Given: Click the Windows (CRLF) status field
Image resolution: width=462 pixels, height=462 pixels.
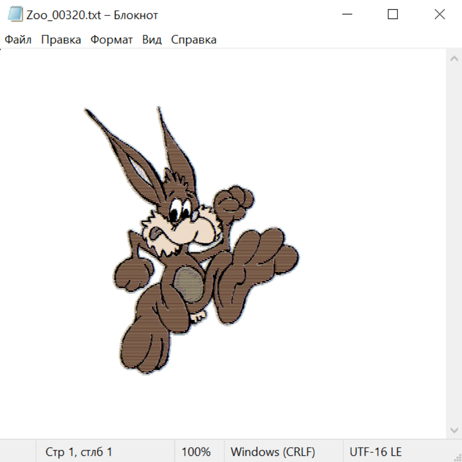Looking at the screenshot, I should [273, 452].
